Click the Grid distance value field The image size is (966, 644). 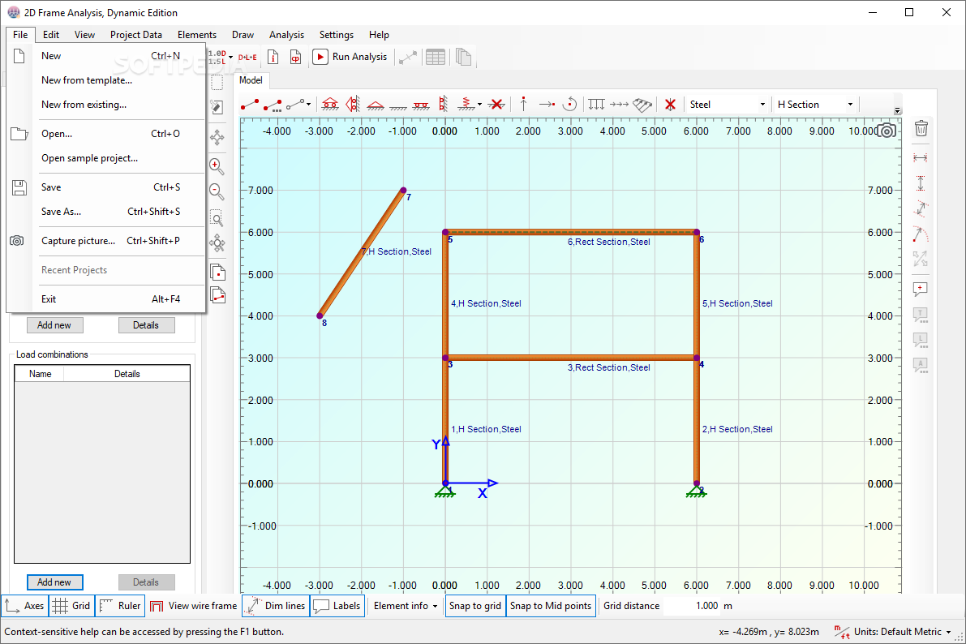pyautogui.click(x=691, y=606)
